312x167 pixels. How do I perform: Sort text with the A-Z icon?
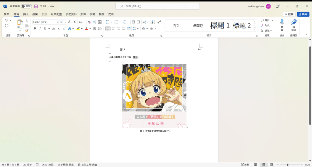click(153, 22)
